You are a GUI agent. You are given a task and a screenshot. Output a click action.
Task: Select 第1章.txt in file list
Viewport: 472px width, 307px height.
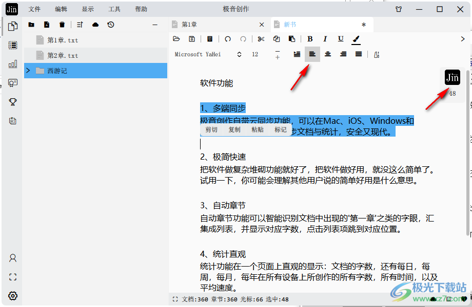coord(95,40)
